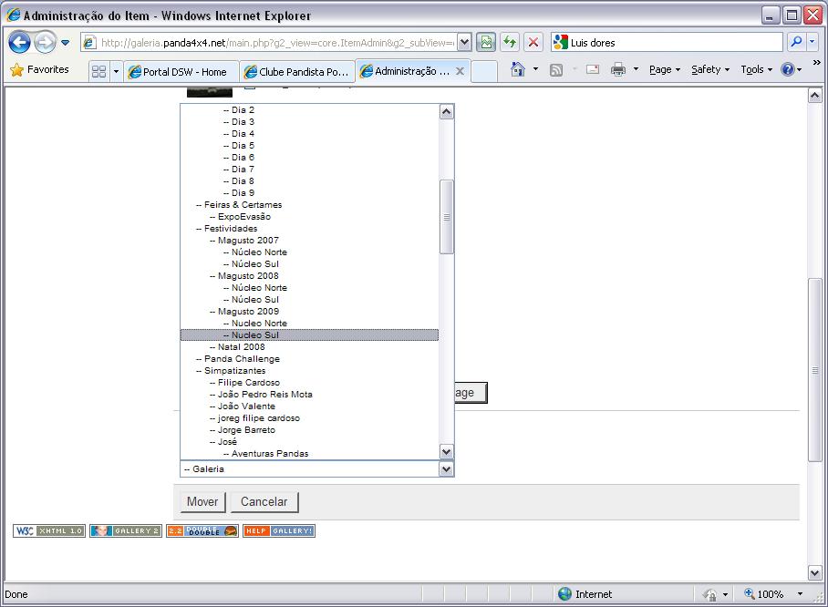Open the recent pages dropdown arrow

point(65,43)
